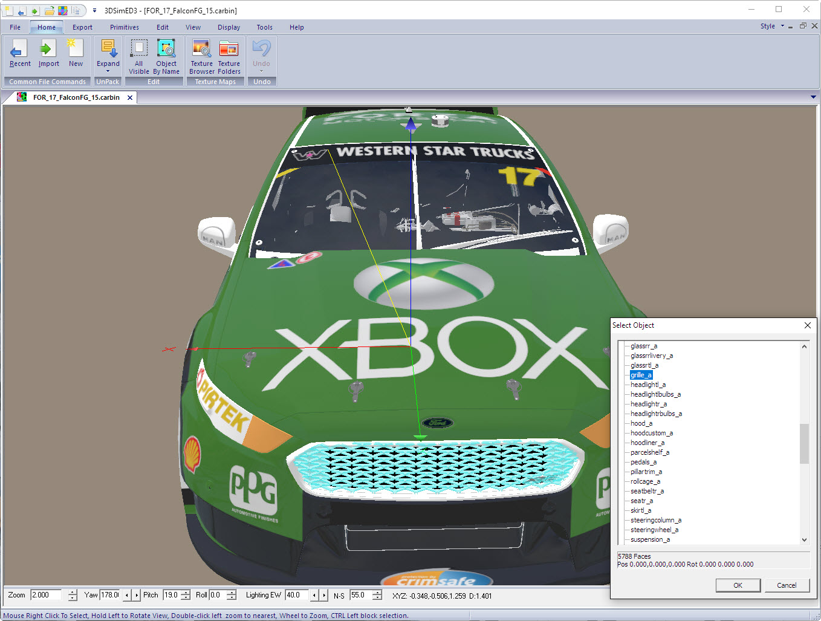Open the Undo dropdown arrow
Screen dimensions: 821x621
262,71
